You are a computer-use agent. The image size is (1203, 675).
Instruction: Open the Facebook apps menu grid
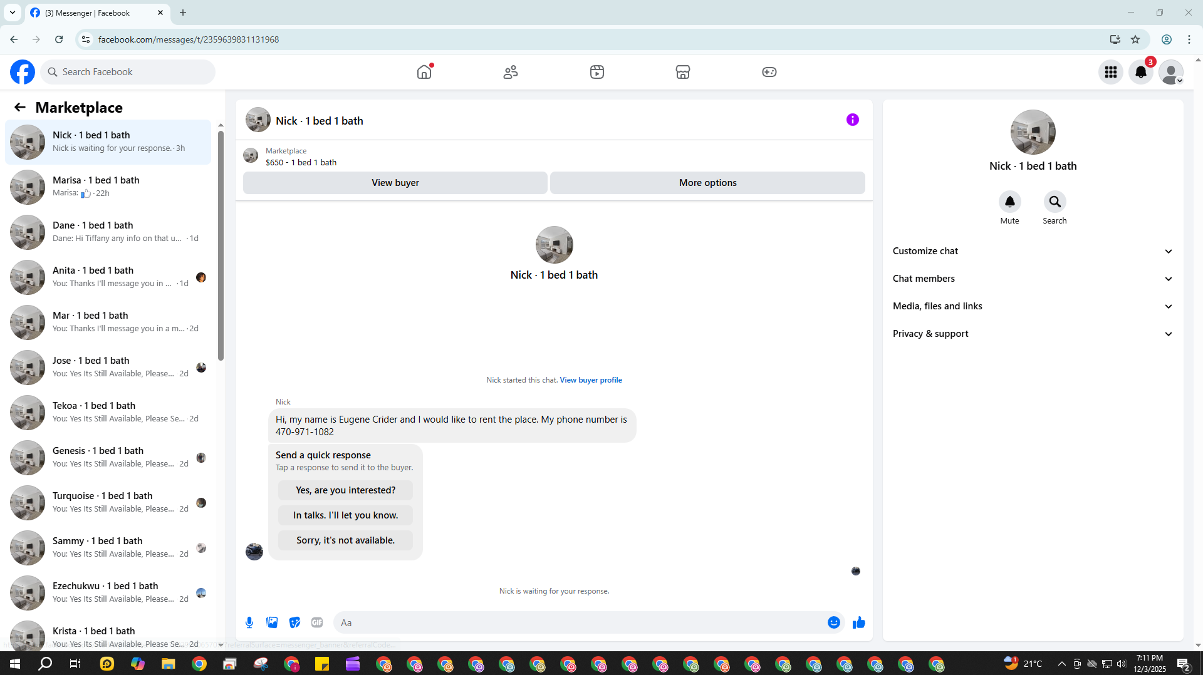[1111, 72]
